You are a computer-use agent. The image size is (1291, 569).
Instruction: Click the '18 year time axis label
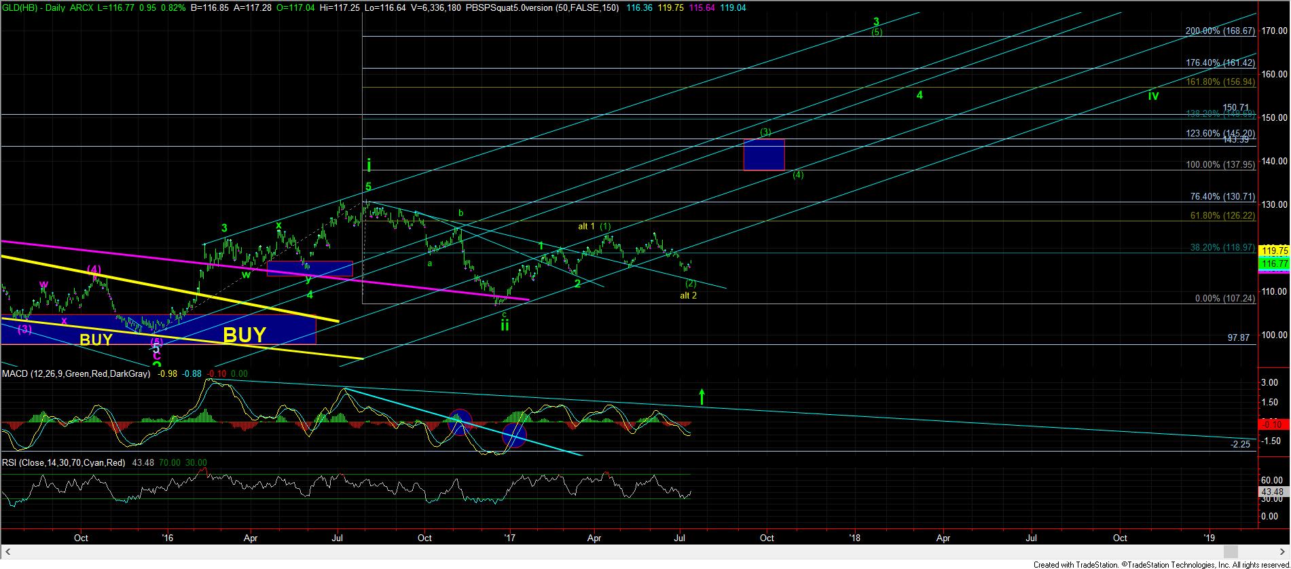[855, 538]
